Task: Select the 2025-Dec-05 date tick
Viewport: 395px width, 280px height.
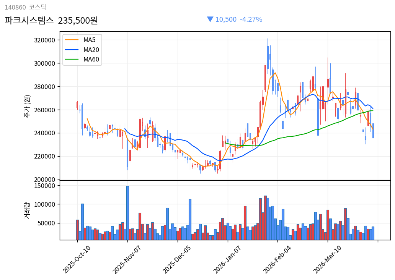Action: click(178, 259)
